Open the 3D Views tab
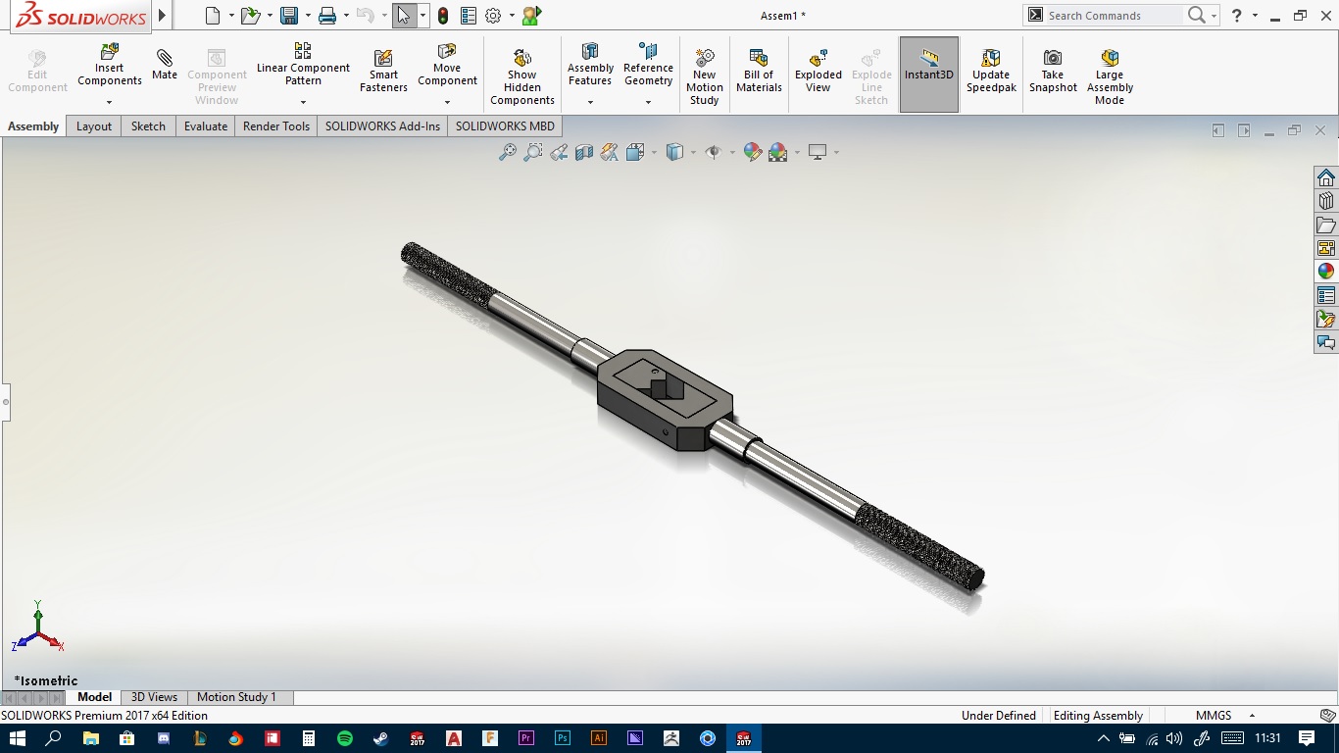The width and height of the screenshot is (1339, 753). tap(154, 697)
